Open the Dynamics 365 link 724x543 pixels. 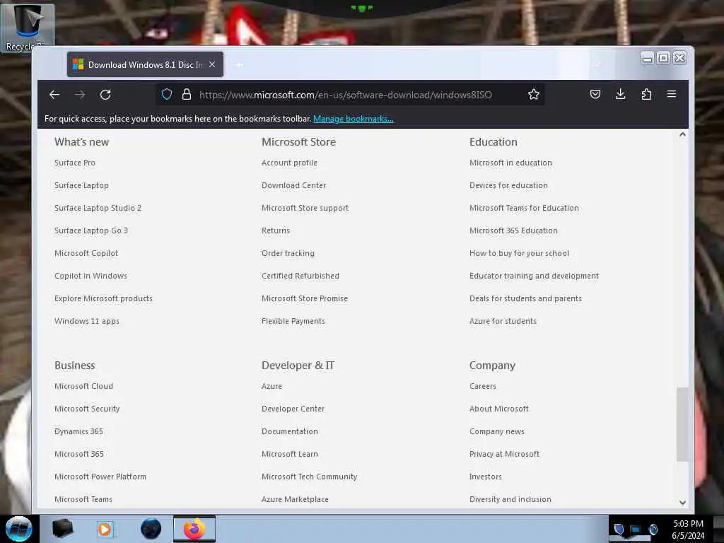click(78, 431)
